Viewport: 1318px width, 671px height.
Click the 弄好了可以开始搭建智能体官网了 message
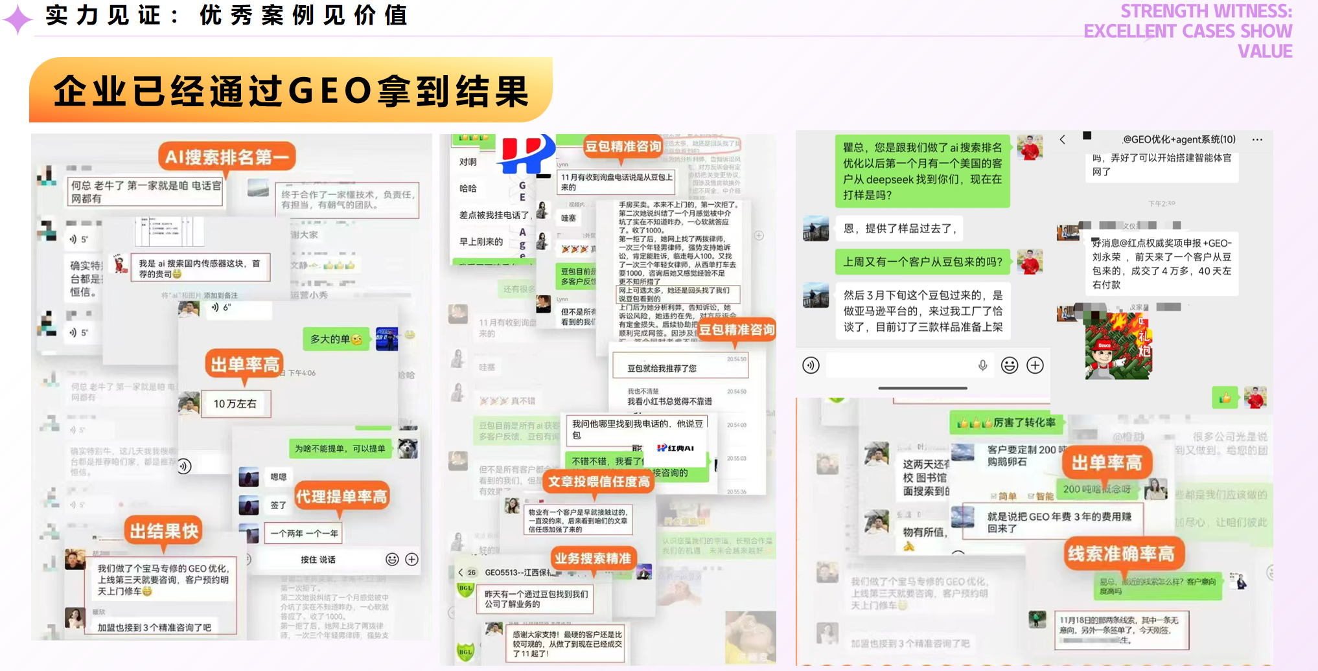(x=1162, y=166)
